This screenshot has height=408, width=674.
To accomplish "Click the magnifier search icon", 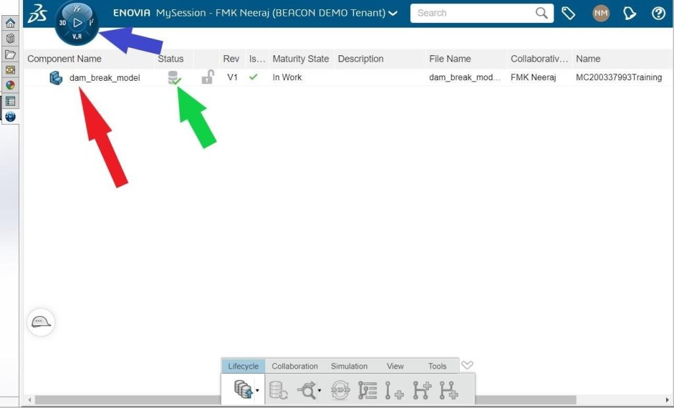I will click(x=542, y=13).
